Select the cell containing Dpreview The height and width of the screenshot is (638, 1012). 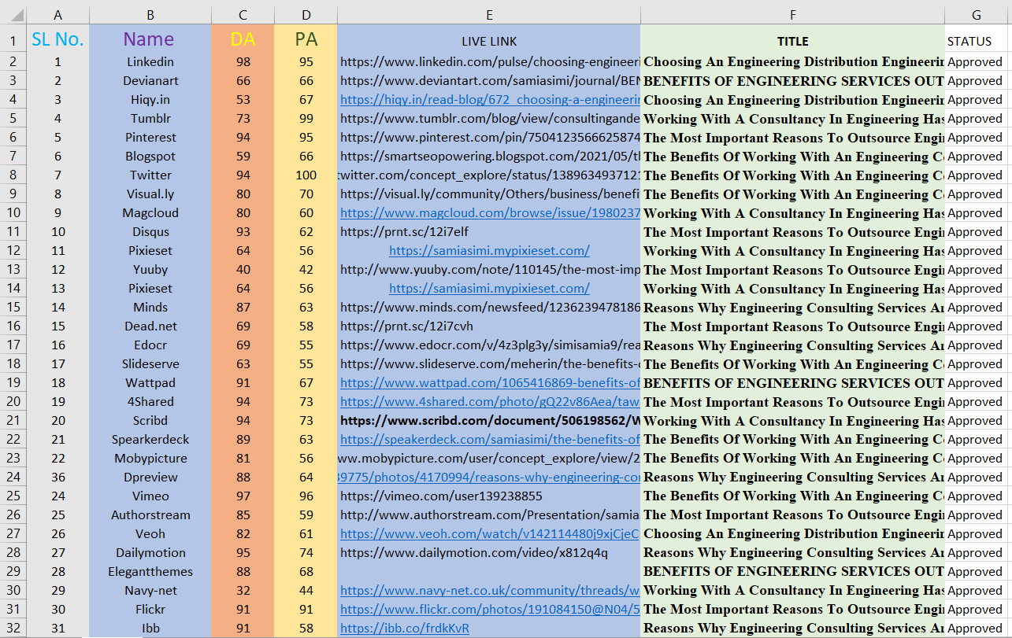pos(150,477)
